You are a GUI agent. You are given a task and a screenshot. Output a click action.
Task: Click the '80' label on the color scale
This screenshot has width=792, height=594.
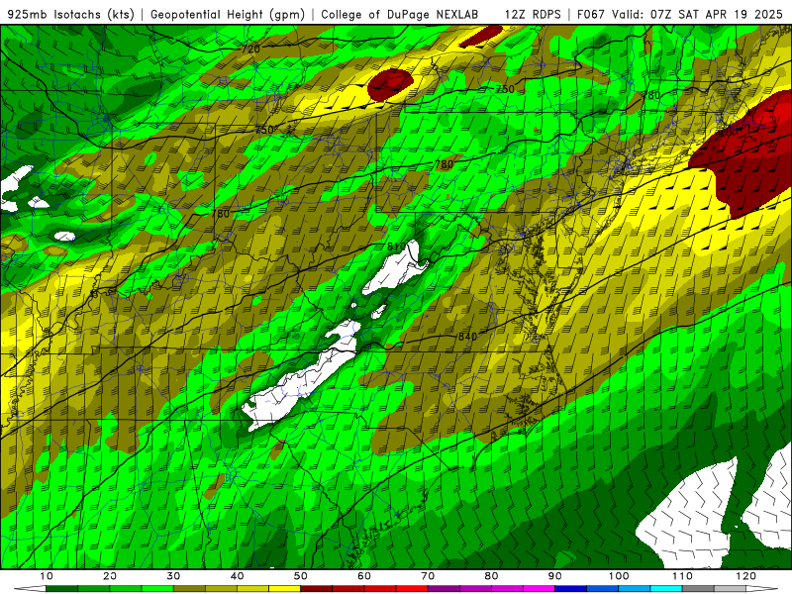(491, 576)
